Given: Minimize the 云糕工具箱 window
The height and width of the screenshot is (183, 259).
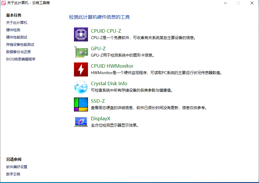Looking at the screenshot, I should (225, 3).
